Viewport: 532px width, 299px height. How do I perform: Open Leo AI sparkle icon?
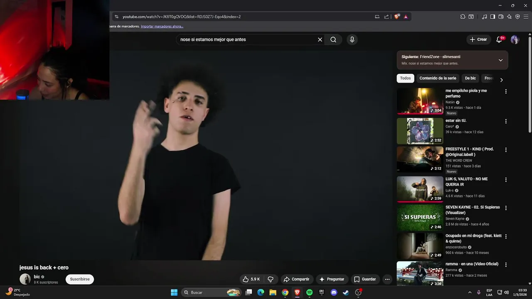point(509,17)
